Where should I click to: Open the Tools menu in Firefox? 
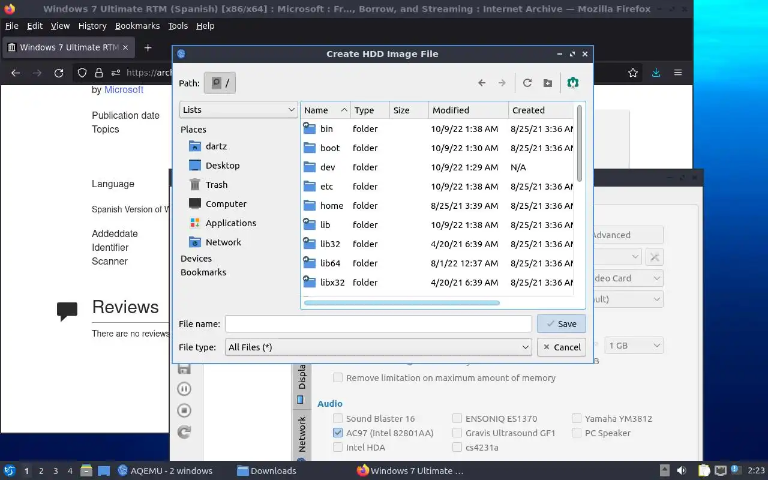pos(178,26)
